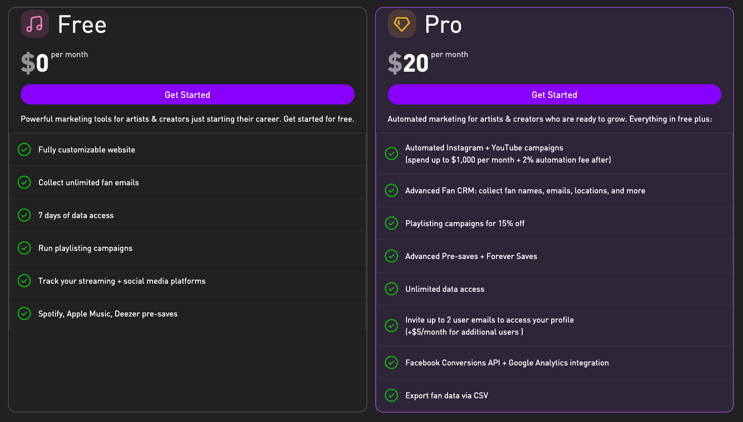Screen dimensions: 743x422
Task: Click the checkmark beside Collect unlimited fan emails
Action: pyautogui.click(x=24, y=182)
